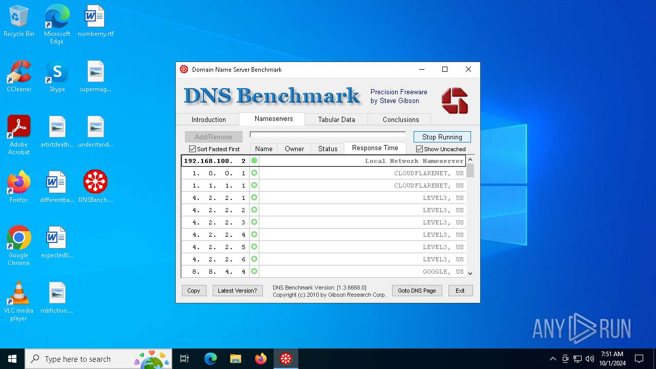Click the benchmark progress bar
The image size is (656, 369).
[327, 135]
